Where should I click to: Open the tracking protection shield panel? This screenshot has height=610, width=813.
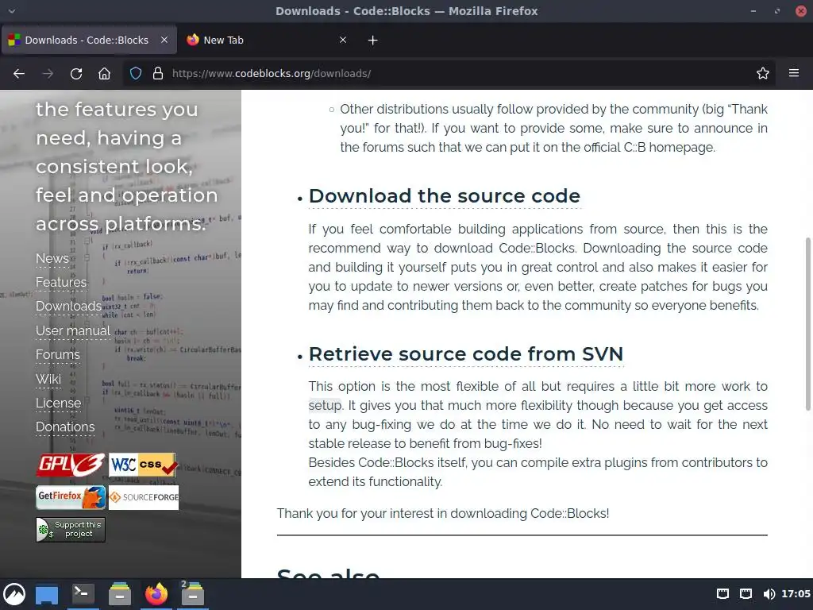click(x=136, y=74)
